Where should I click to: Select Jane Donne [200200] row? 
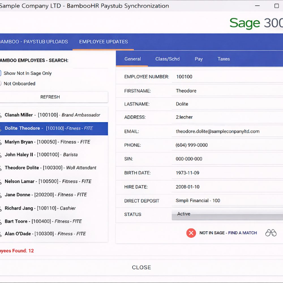click(x=54, y=195)
